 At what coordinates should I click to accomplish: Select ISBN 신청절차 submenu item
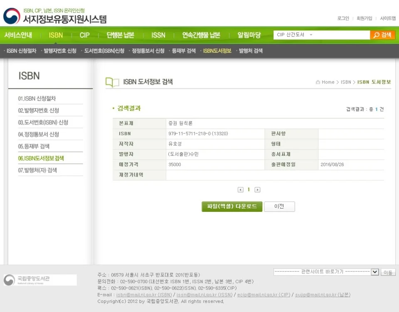click(21, 51)
